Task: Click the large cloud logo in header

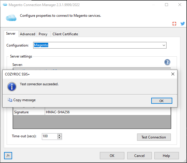Action: 11,17
